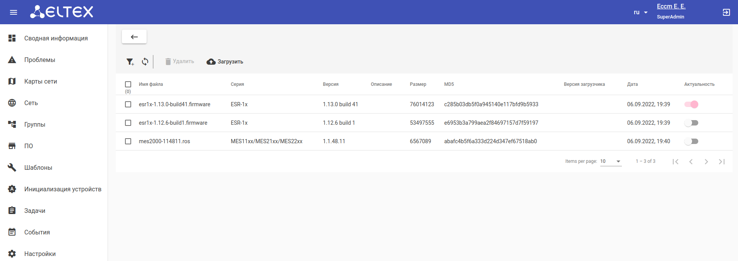Open the ru language dropdown
738x261 pixels.
[x=640, y=12]
